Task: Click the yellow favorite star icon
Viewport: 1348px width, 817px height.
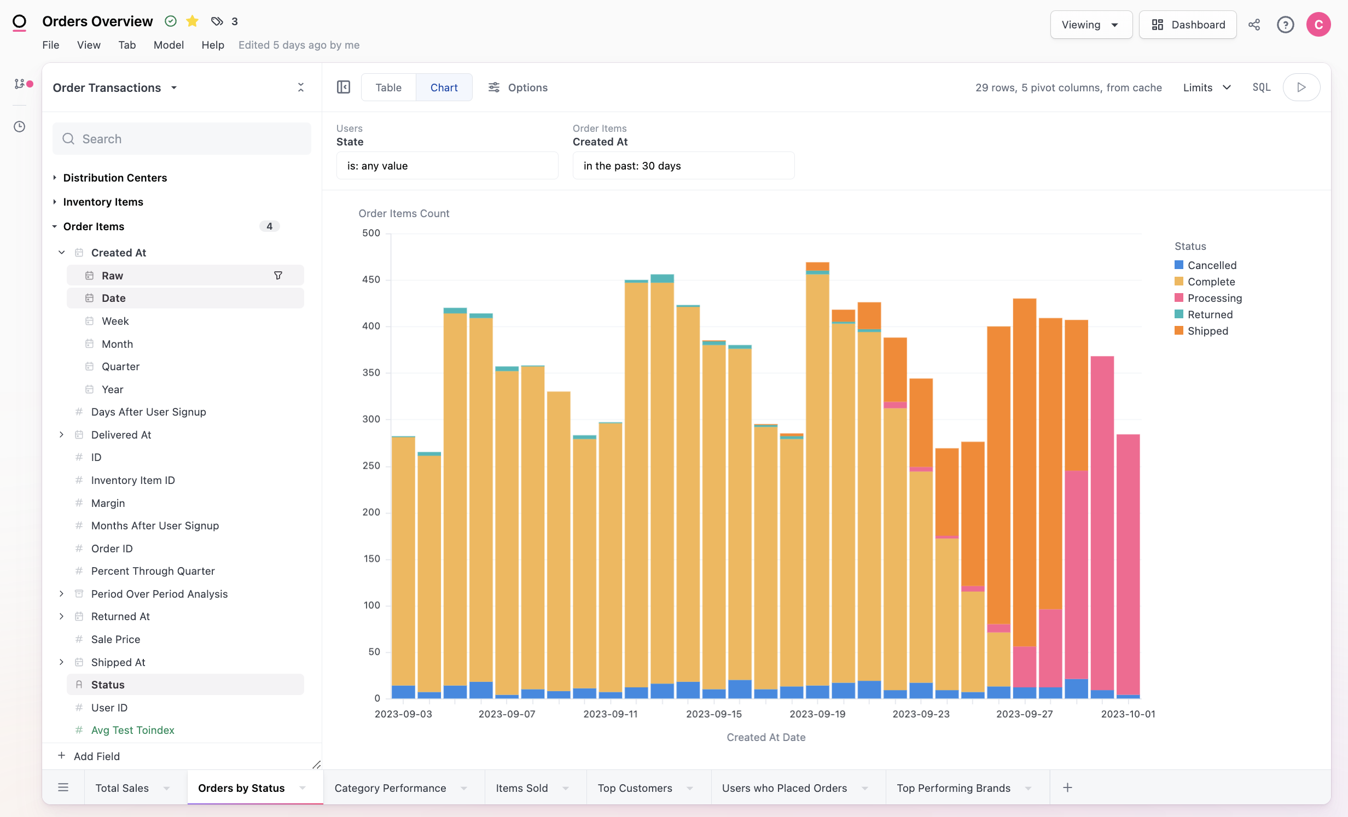Action: point(192,21)
